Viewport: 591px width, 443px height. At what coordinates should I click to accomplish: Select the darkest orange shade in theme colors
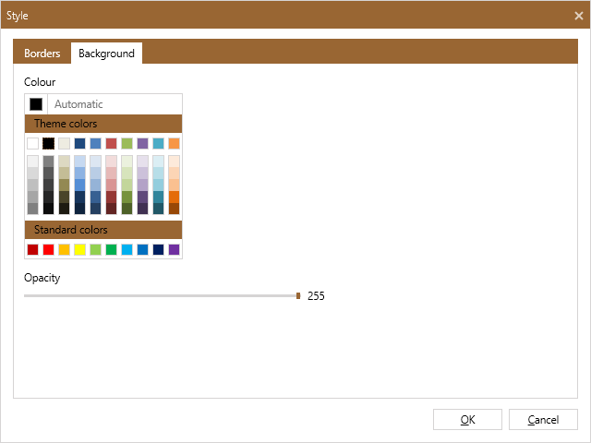pos(175,209)
